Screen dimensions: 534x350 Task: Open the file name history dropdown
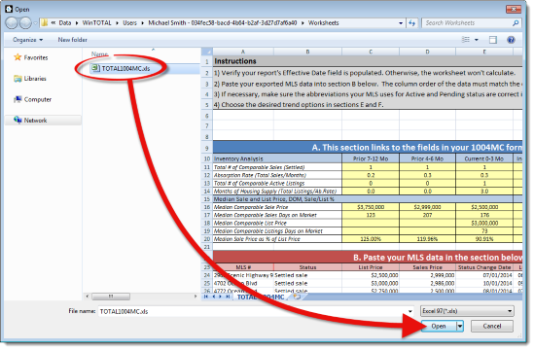click(410, 311)
